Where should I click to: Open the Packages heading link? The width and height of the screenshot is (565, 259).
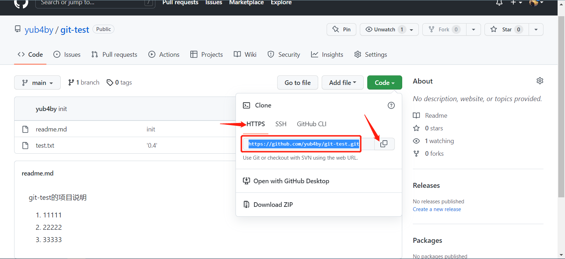click(x=427, y=241)
